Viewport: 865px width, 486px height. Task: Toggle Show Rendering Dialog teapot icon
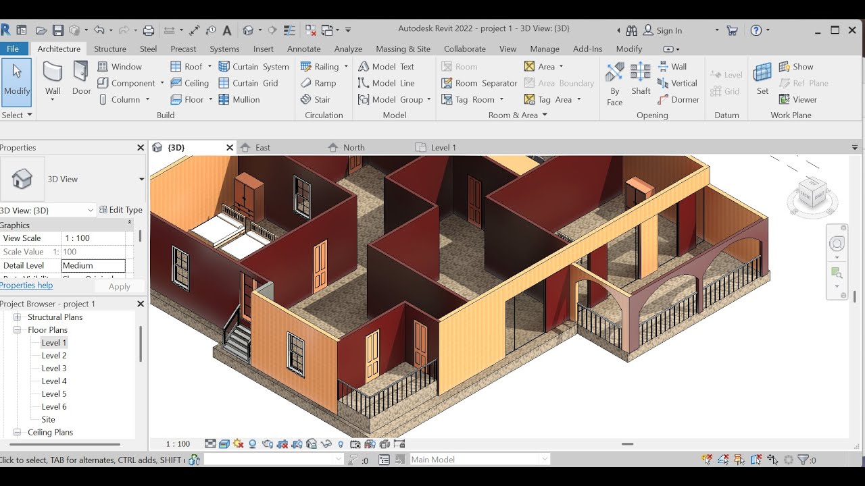pyautogui.click(x=267, y=444)
